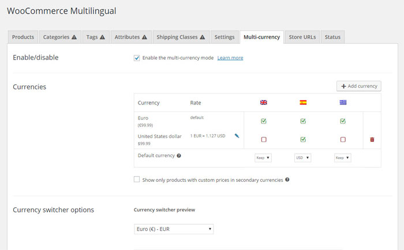Image resolution: width=404 pixels, height=250 pixels.
Task: Uncheck Euro for Greek language
Action: (x=343, y=121)
